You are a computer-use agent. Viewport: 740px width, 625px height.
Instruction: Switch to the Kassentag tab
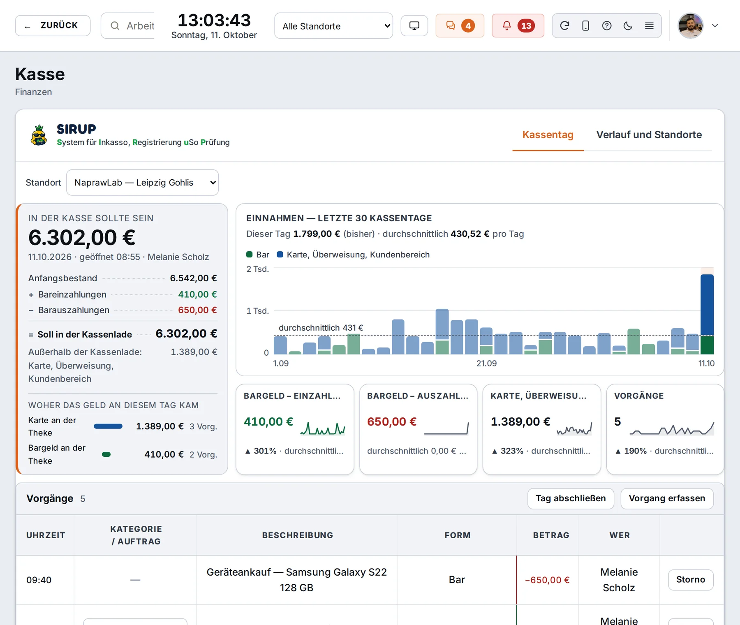coord(548,135)
